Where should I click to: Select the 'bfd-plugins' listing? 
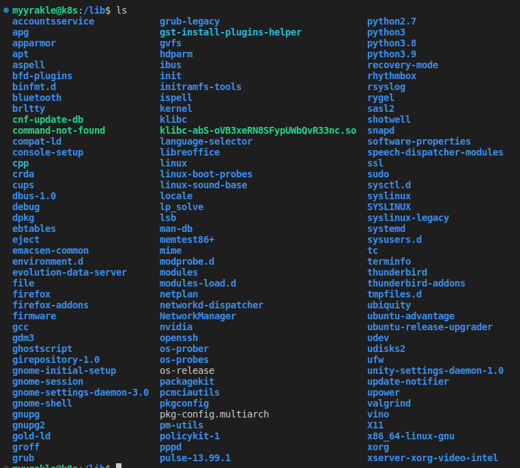pyautogui.click(x=42, y=76)
